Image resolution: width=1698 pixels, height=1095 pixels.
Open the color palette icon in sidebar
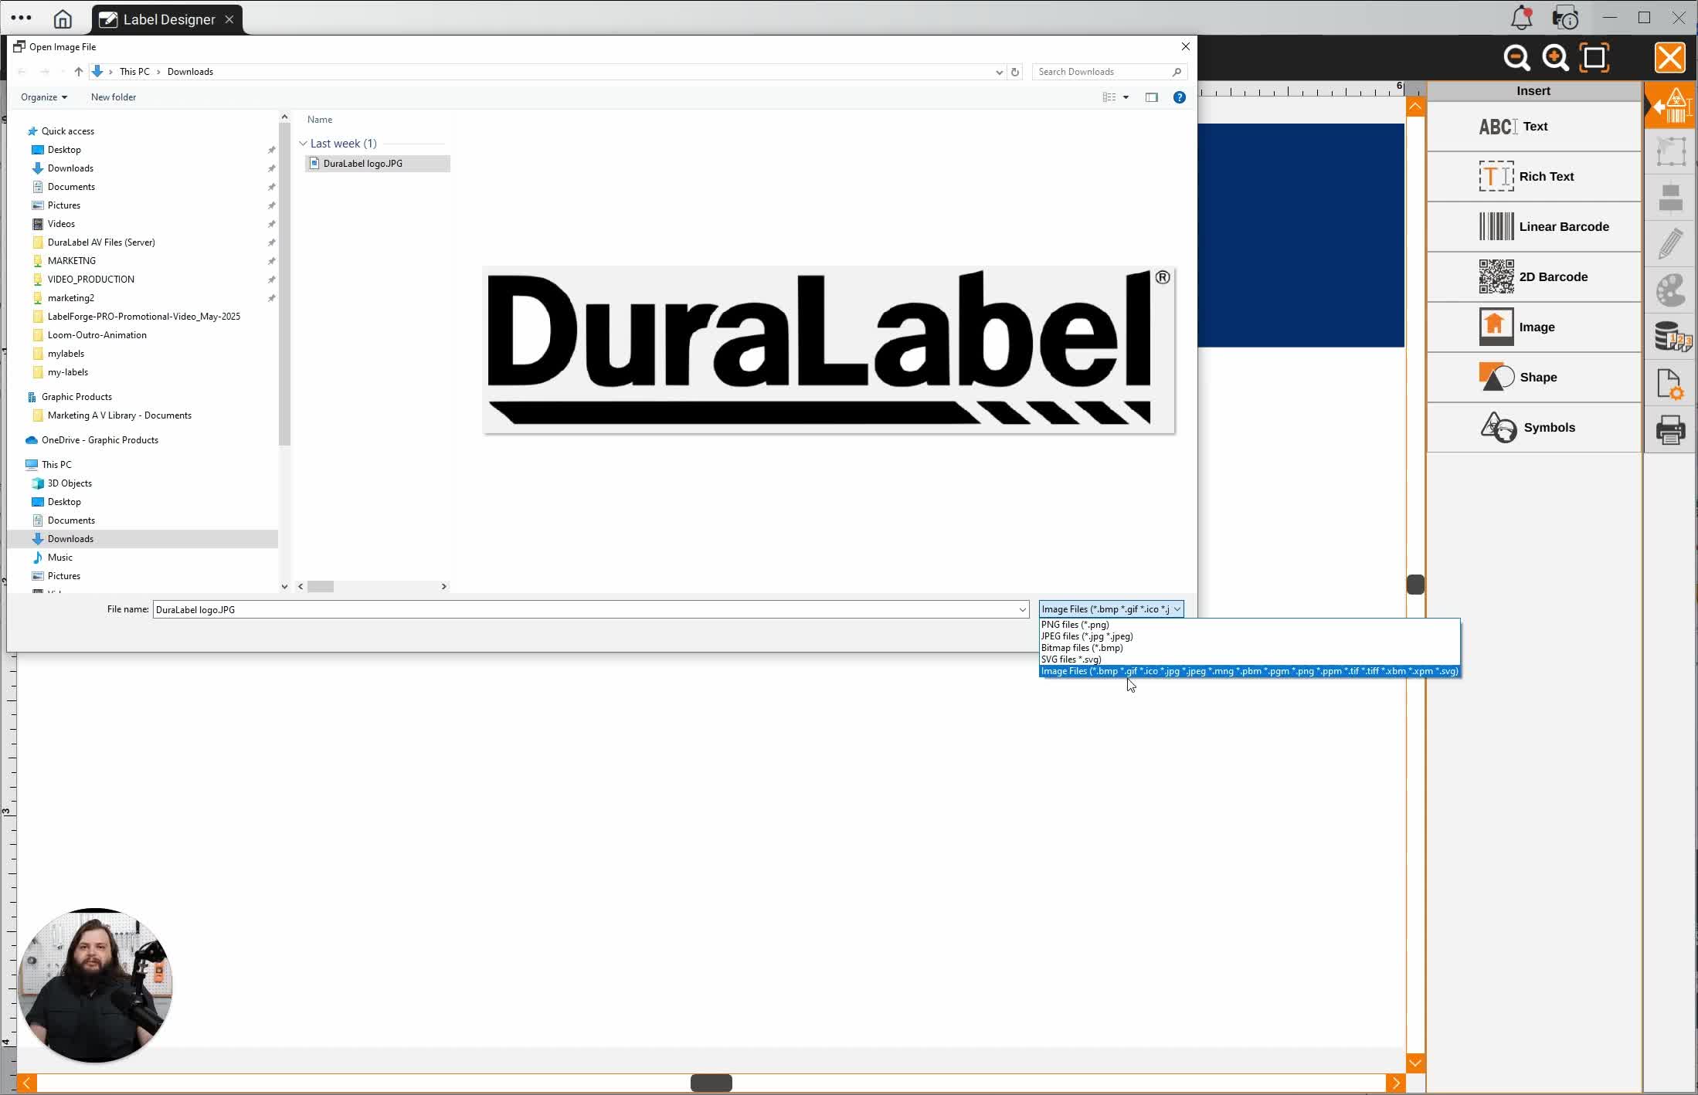pyautogui.click(x=1670, y=290)
